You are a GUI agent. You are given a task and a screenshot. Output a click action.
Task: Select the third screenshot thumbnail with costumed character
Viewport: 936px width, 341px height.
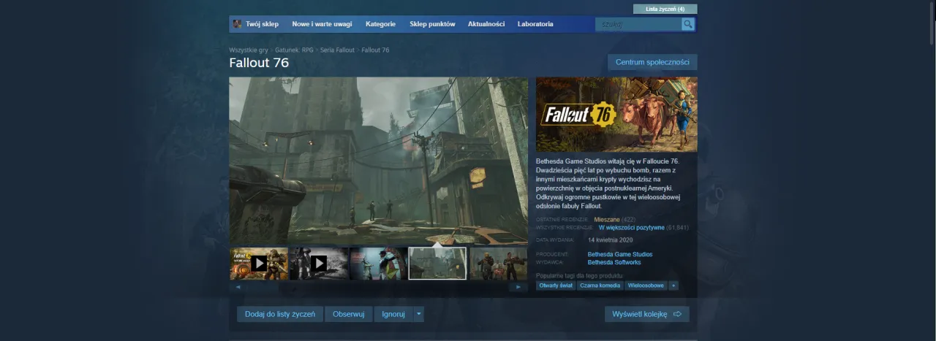[378, 264]
